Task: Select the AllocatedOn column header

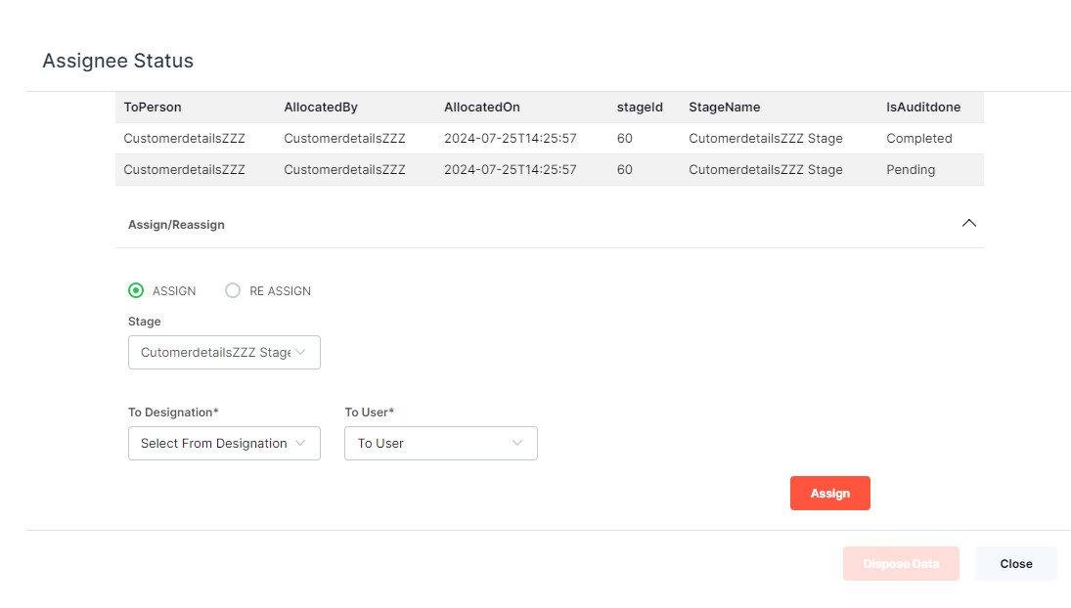Action: [x=482, y=108]
